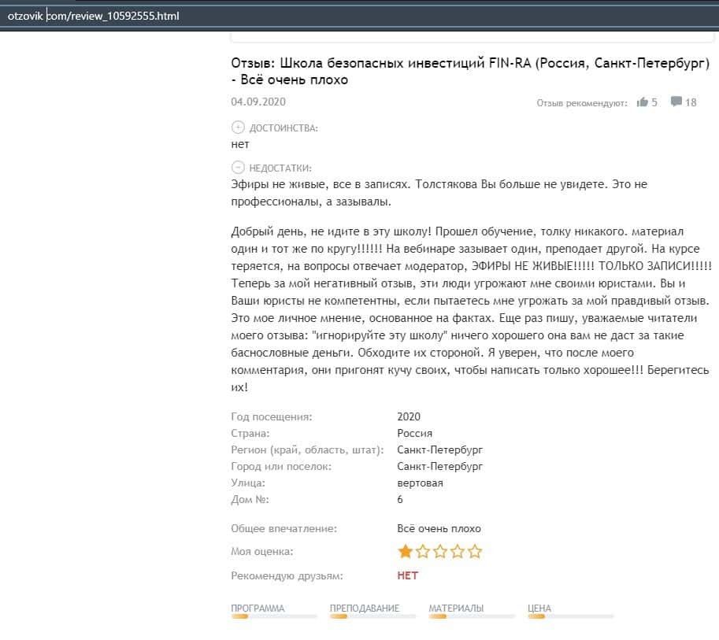Click the ЦЕНА rating bar

click(x=570, y=616)
